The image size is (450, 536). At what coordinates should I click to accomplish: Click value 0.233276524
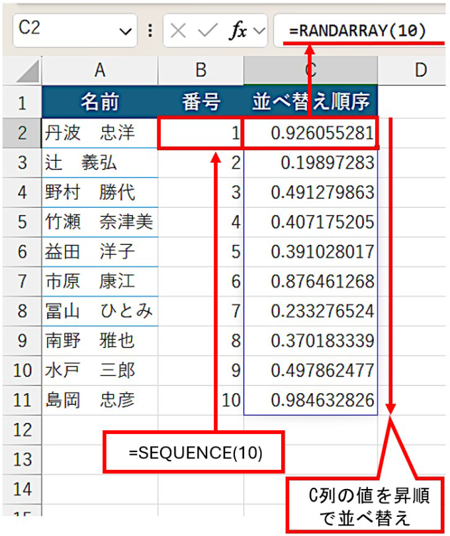tap(310, 312)
